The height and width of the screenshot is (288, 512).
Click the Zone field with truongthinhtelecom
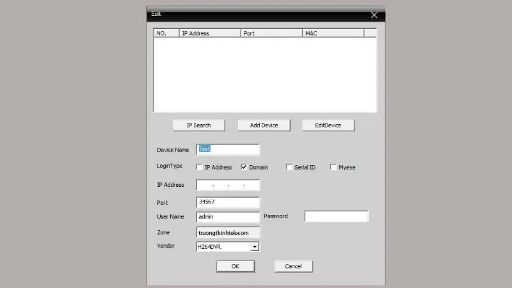(228, 232)
